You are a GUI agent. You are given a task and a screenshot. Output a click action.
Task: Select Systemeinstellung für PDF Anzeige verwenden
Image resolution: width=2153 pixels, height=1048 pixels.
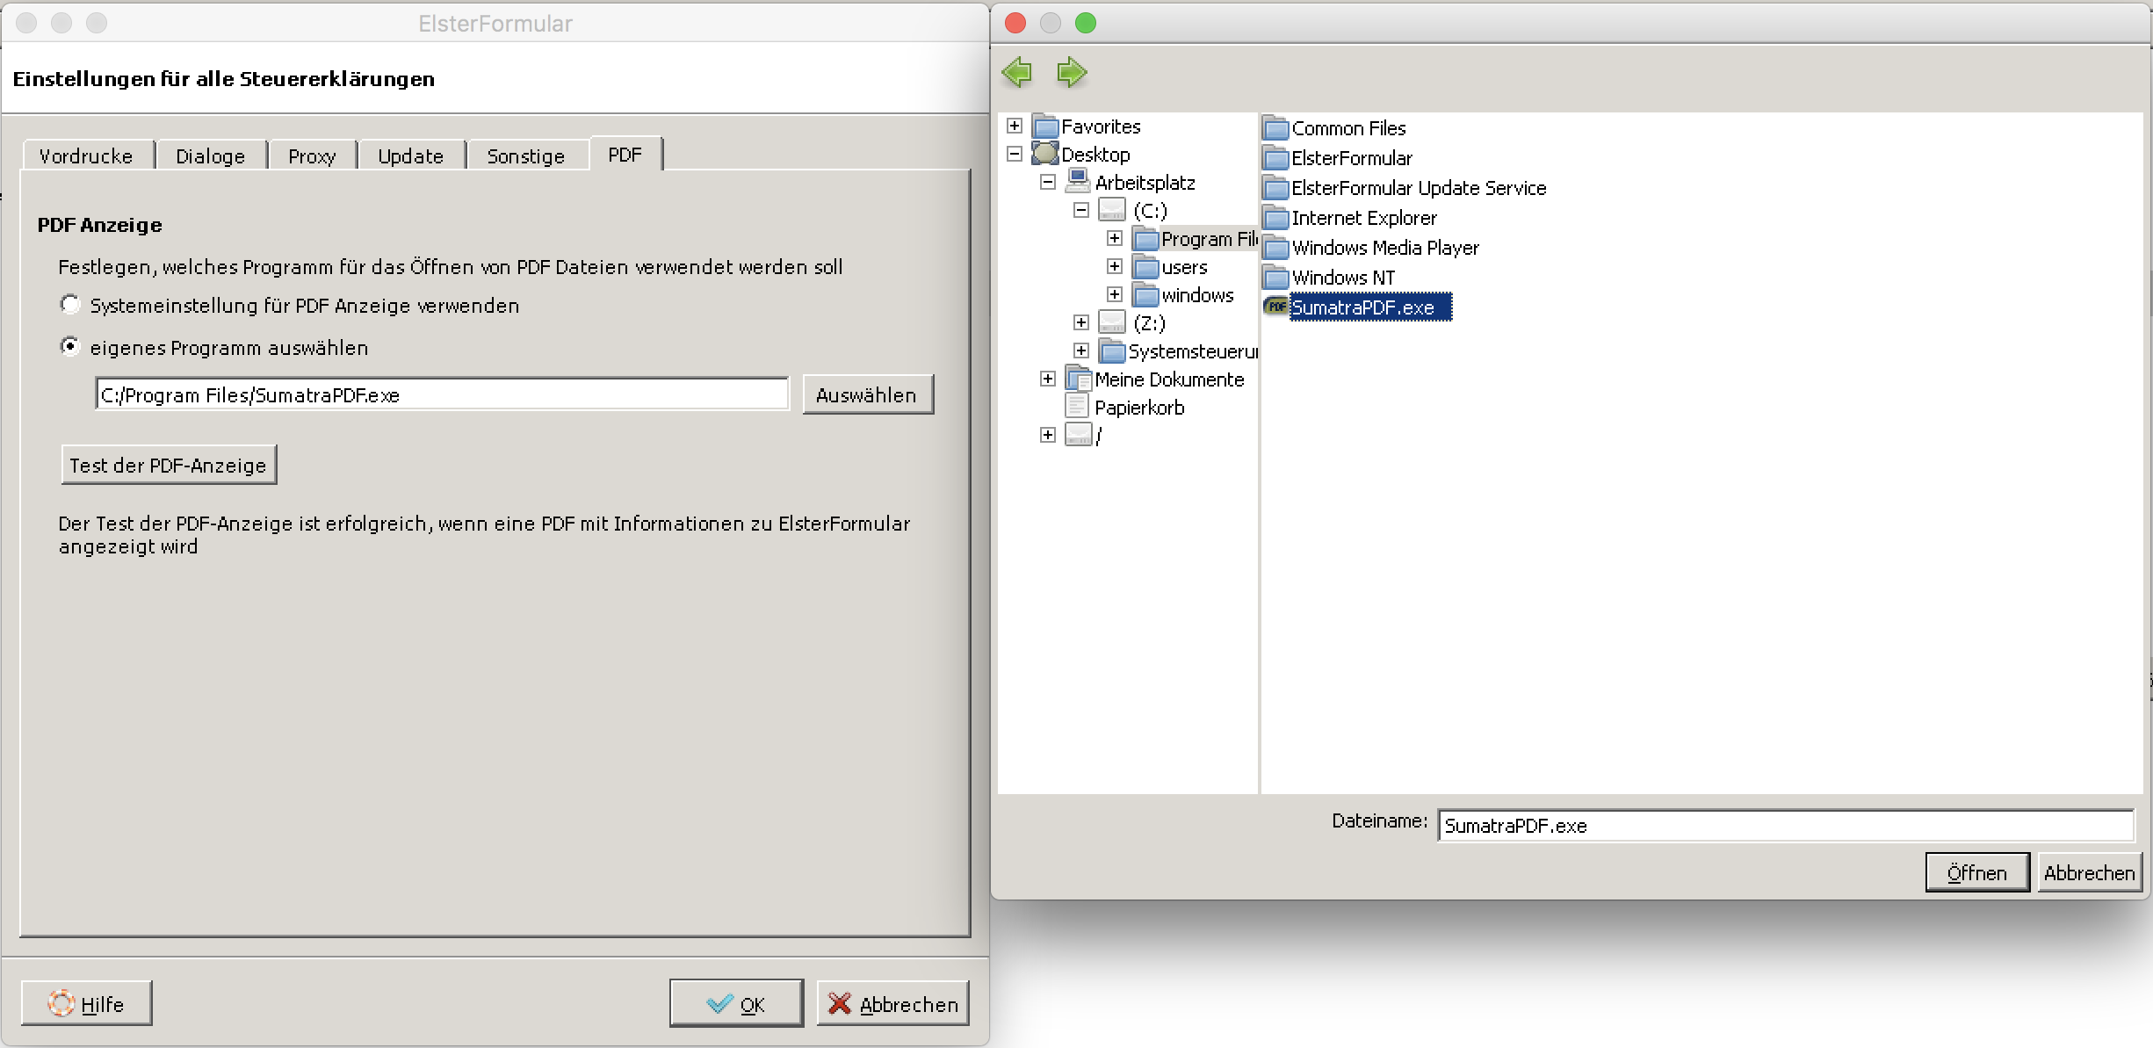70,305
